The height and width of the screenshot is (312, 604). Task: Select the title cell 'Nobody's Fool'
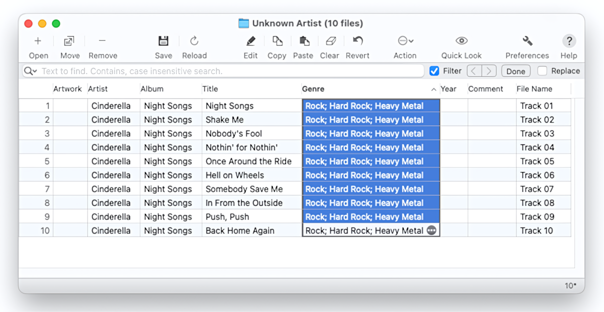pyautogui.click(x=252, y=133)
